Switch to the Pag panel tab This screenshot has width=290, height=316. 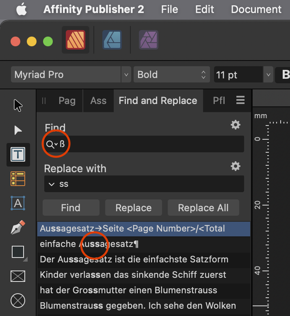coord(67,101)
